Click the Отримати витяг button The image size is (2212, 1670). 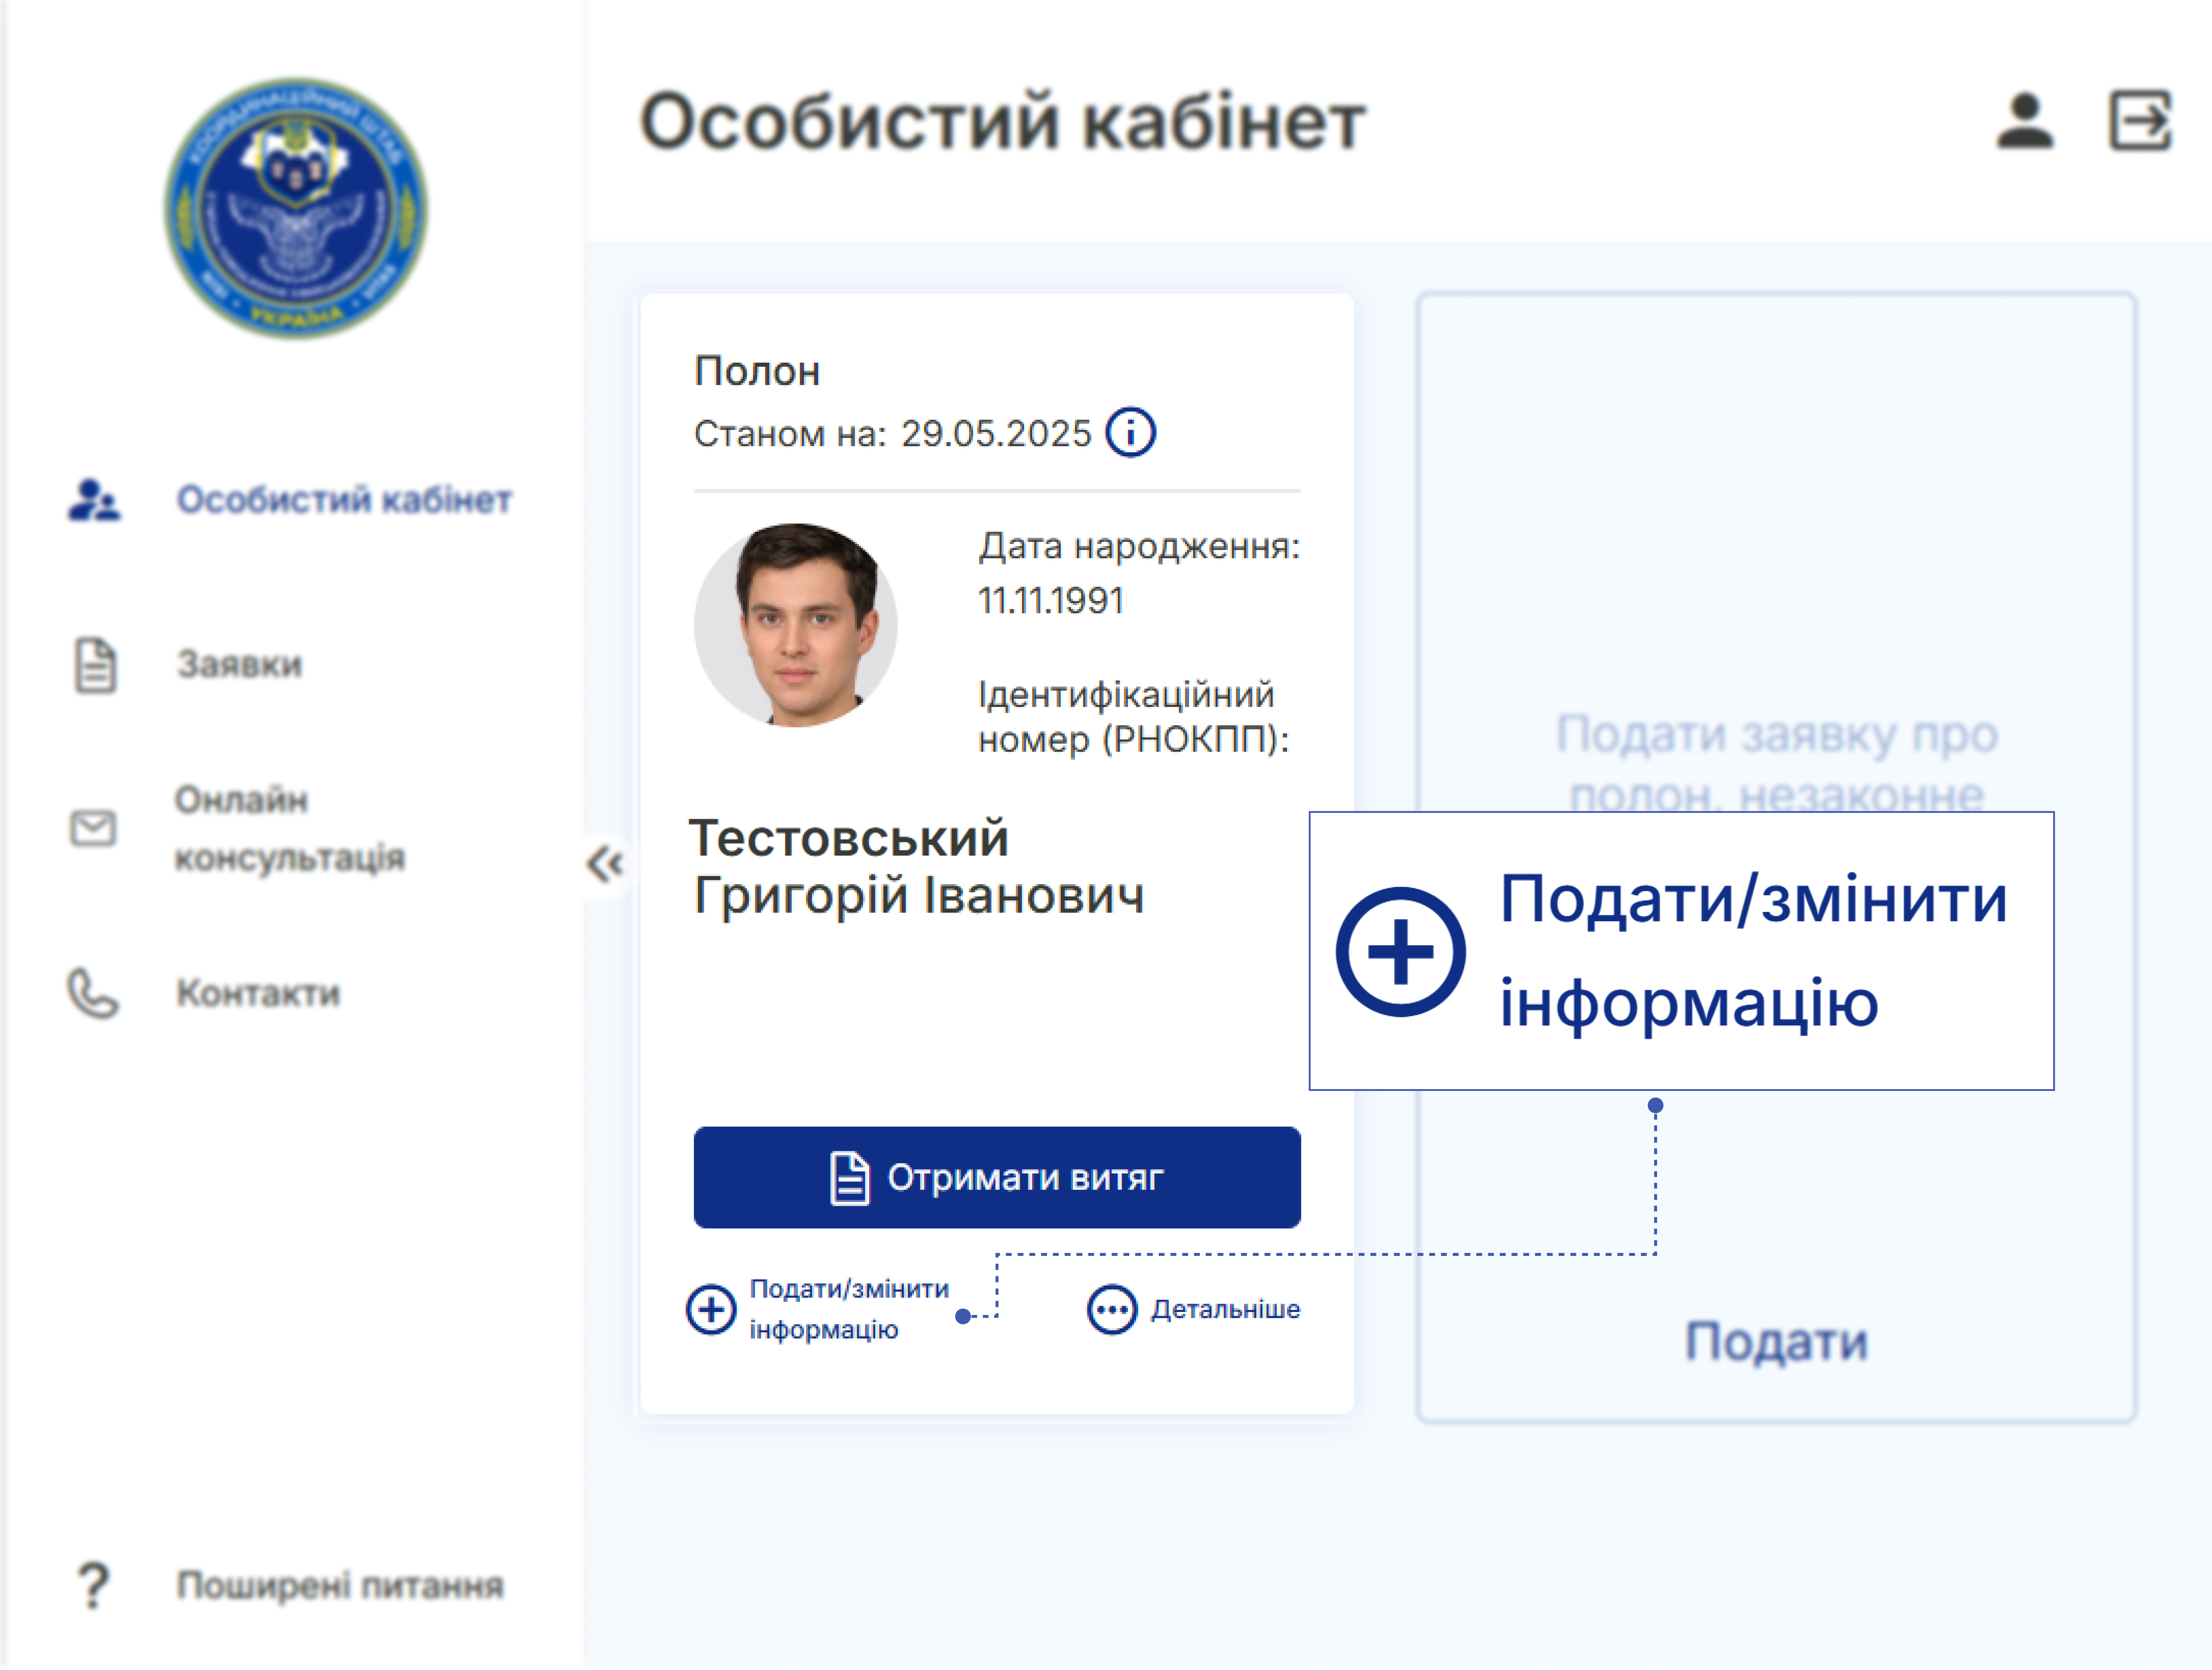[x=997, y=1178]
